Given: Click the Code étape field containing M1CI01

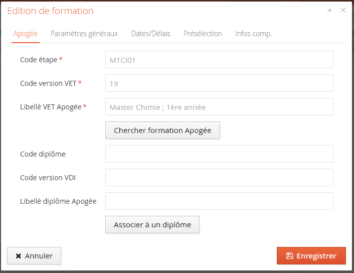Looking at the screenshot, I should tap(219, 60).
